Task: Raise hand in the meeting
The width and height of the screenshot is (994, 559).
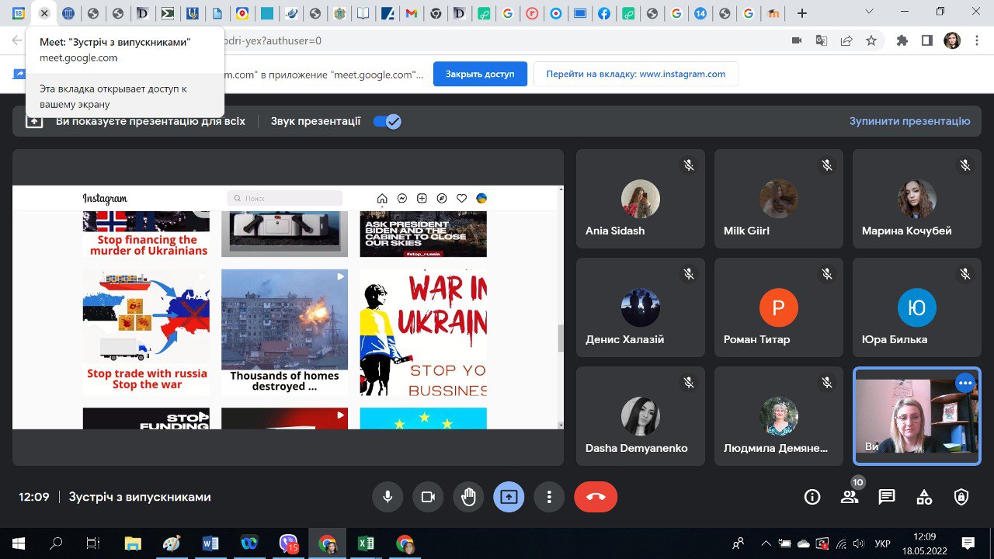Action: click(x=468, y=497)
